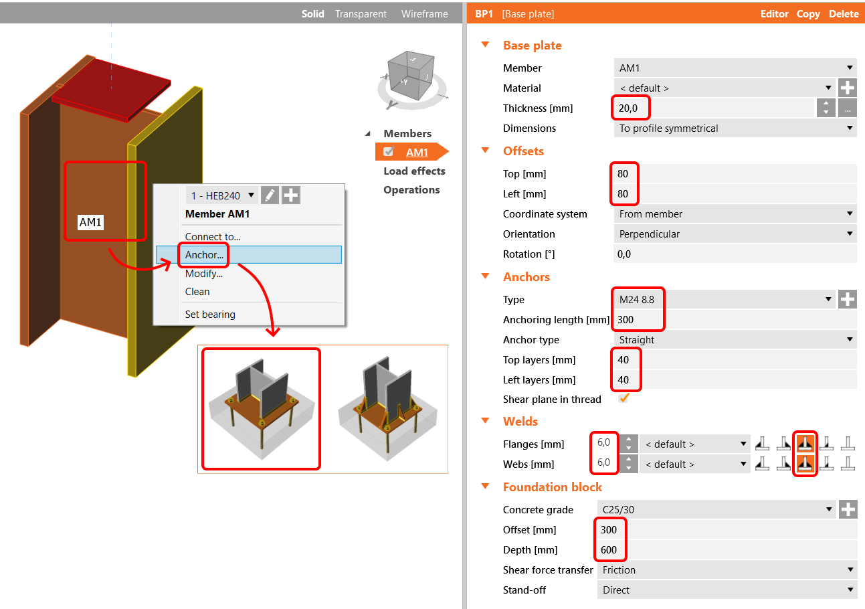Add new concrete grade with plus button
The image size is (865, 609).
point(848,509)
